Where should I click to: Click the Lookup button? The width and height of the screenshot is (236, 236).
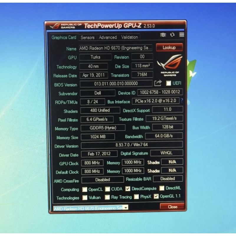pos(169,47)
